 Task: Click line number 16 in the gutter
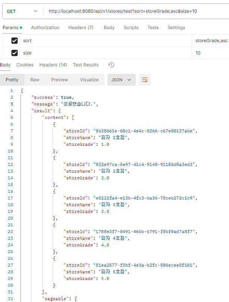coord(10,191)
